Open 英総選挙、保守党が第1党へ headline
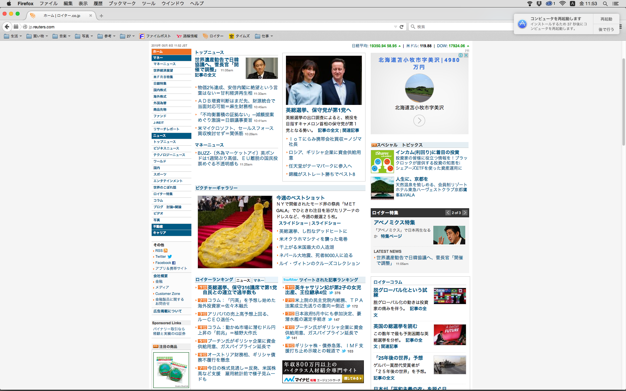 coord(318,110)
